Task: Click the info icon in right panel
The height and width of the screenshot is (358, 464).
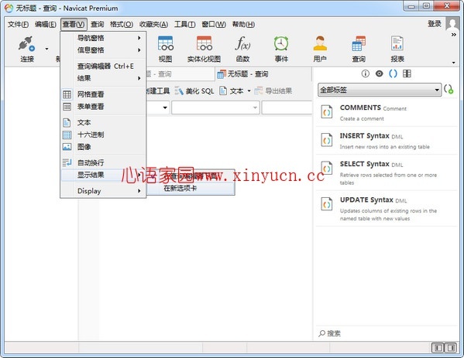Action: [366, 73]
